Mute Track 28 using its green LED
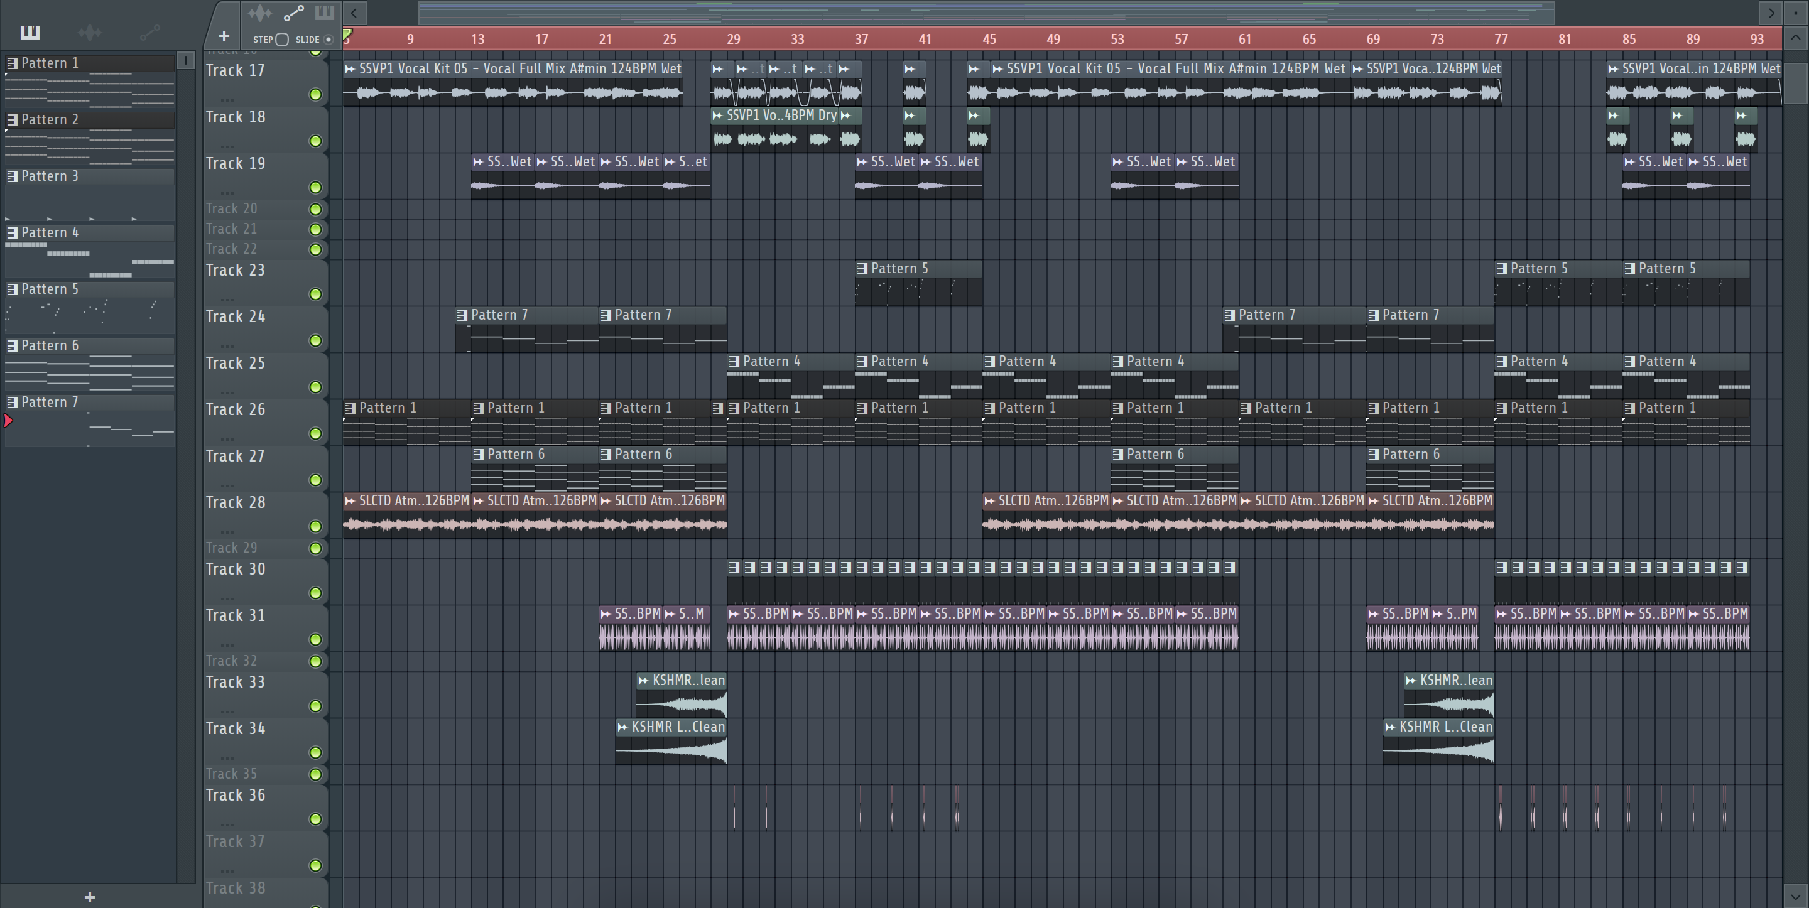The height and width of the screenshot is (908, 1809). pyautogui.click(x=316, y=527)
